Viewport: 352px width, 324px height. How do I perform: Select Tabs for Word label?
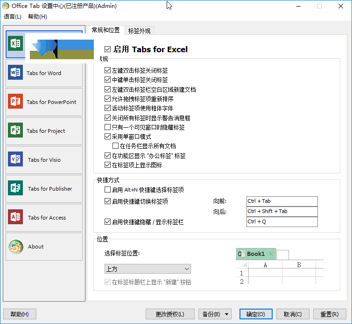(44, 73)
